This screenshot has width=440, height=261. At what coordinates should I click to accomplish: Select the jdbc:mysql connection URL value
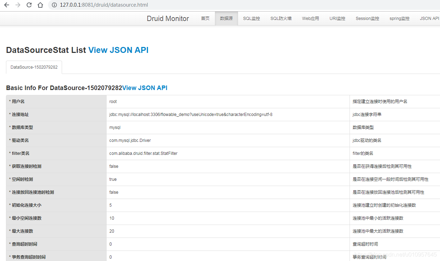click(x=191, y=115)
